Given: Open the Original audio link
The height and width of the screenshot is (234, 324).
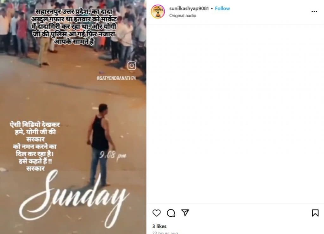Looking at the screenshot, I should click(x=183, y=16).
